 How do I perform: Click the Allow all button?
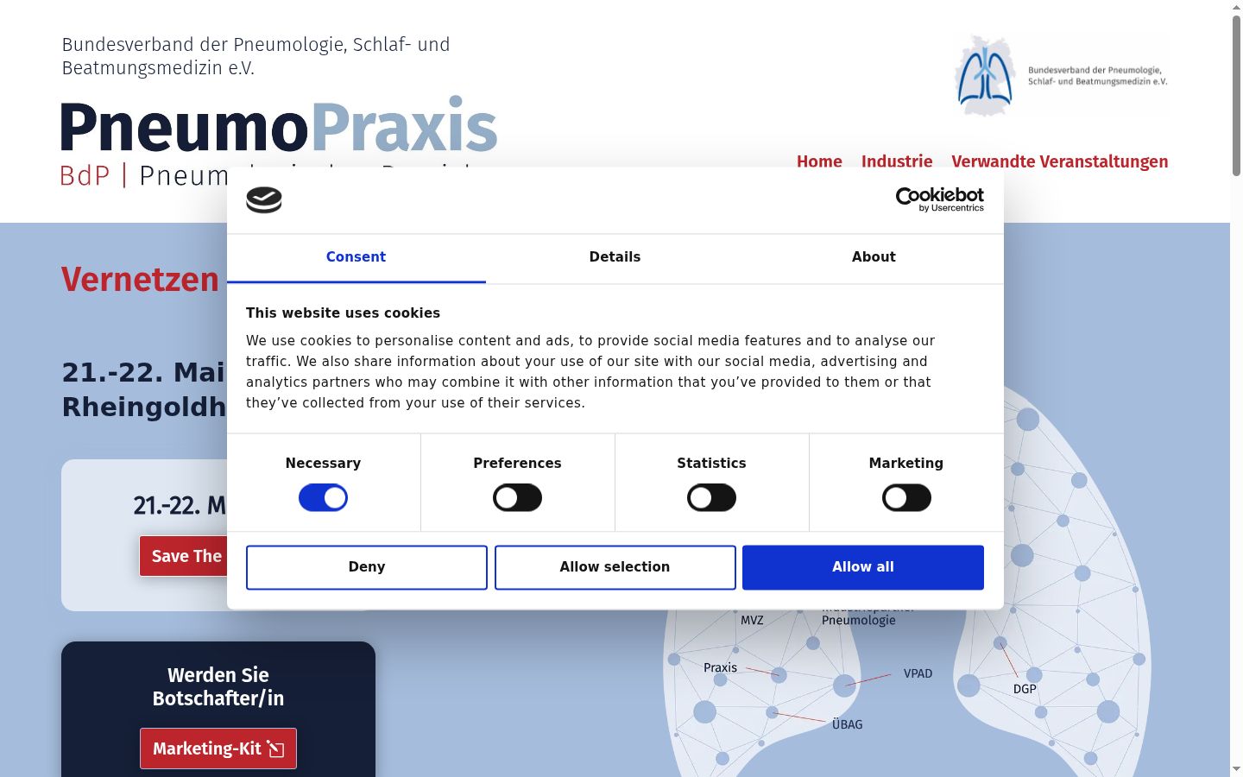(863, 567)
